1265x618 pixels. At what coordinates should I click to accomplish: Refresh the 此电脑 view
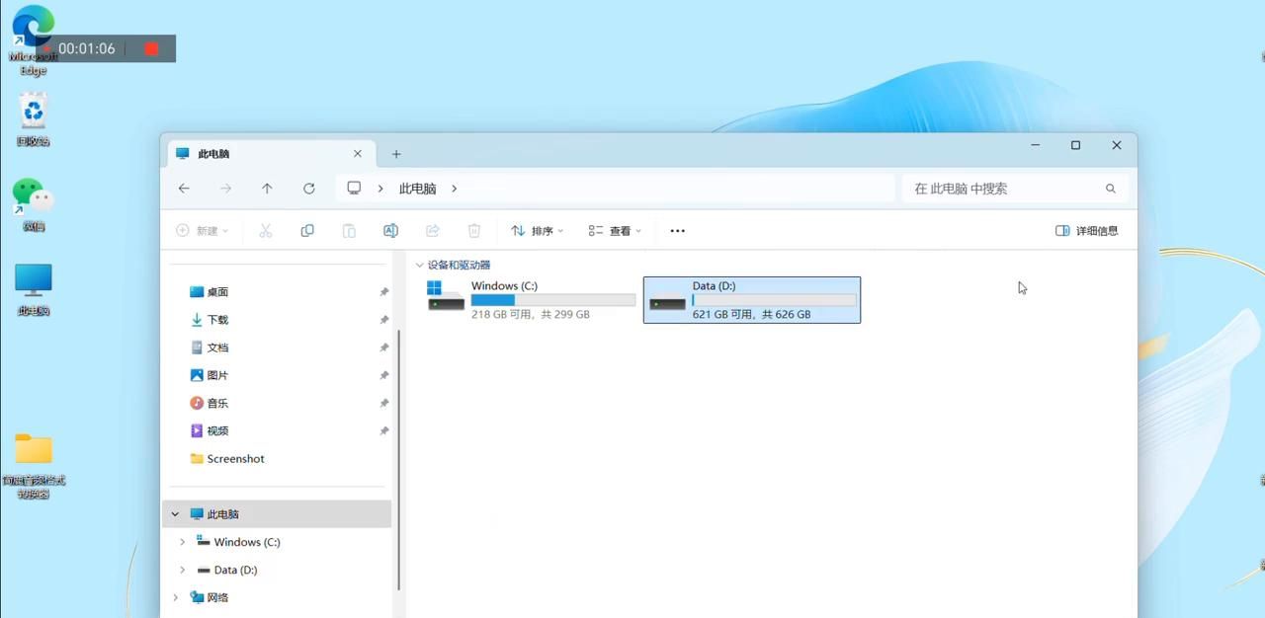pos(309,189)
